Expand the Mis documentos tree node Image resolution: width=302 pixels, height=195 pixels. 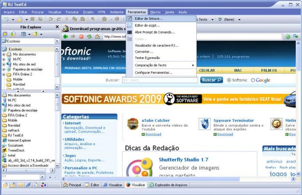pos(4,55)
